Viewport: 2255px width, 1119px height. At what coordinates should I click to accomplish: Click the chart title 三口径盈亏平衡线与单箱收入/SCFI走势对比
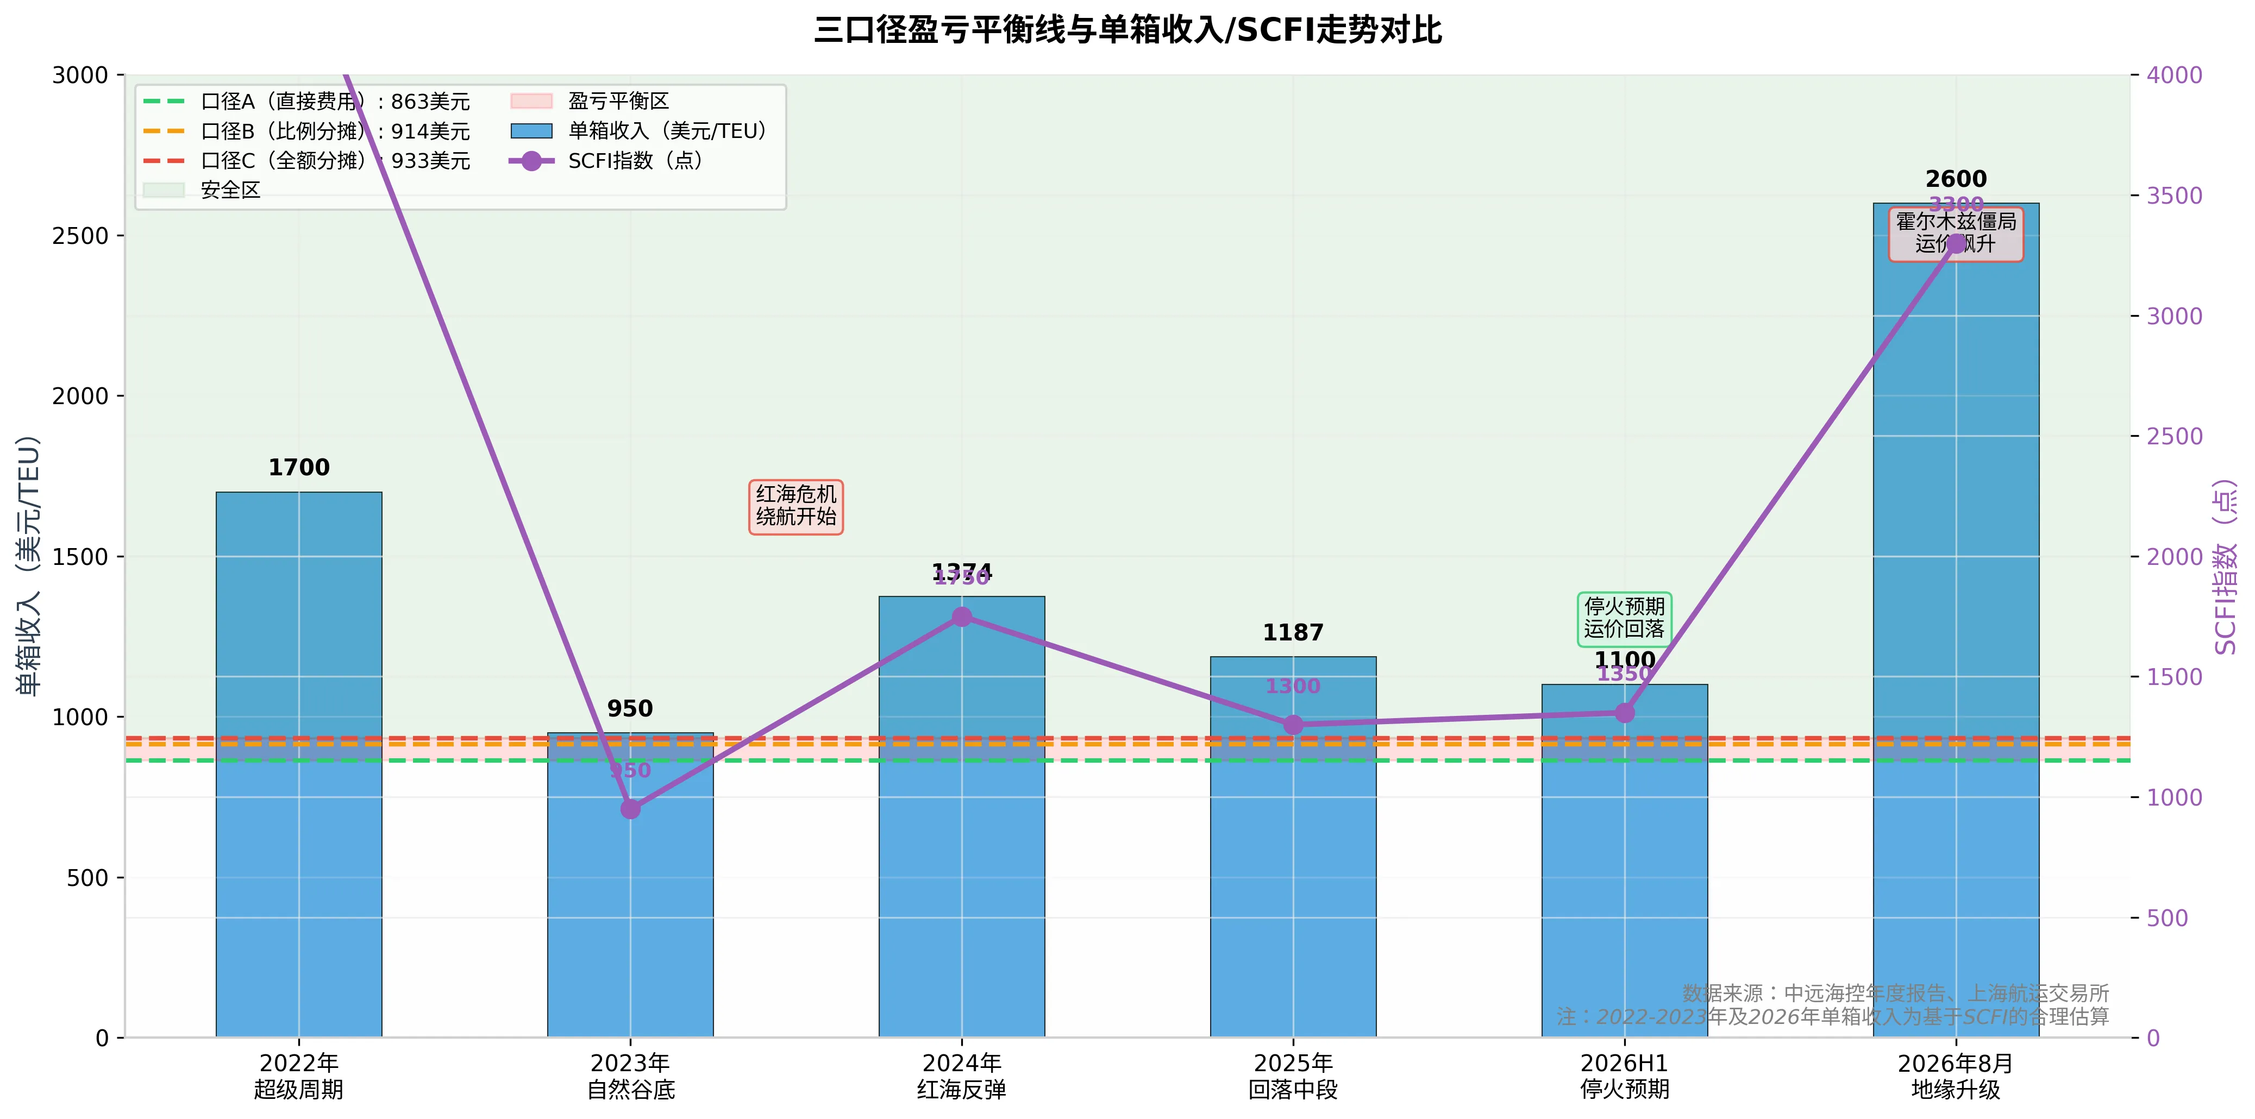click(1127, 30)
